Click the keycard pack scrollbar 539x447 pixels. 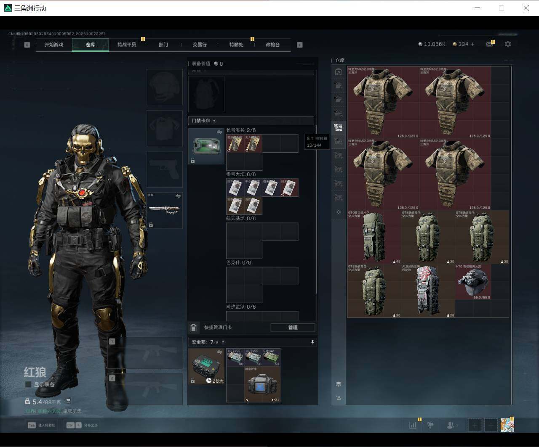316,209
